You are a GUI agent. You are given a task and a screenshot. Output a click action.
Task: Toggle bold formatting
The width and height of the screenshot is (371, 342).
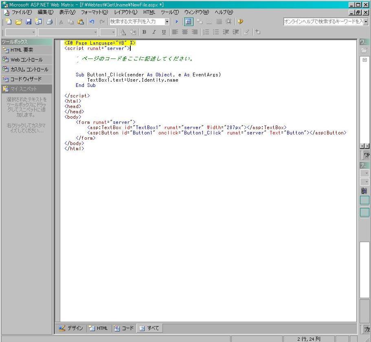click(x=144, y=32)
